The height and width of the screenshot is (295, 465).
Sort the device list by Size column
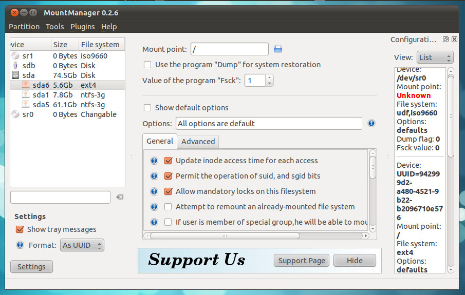[65, 45]
